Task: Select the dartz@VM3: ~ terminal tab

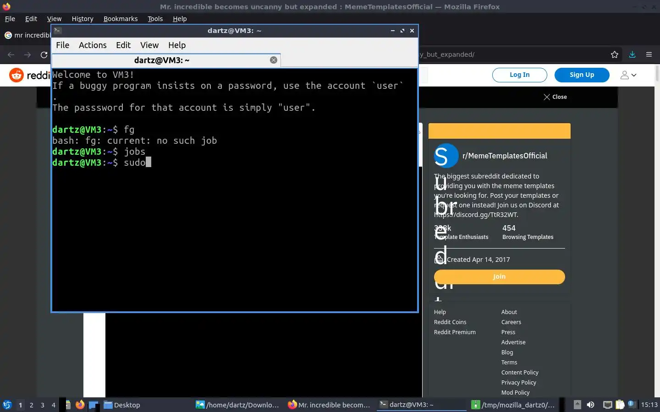Action: [x=166, y=60]
